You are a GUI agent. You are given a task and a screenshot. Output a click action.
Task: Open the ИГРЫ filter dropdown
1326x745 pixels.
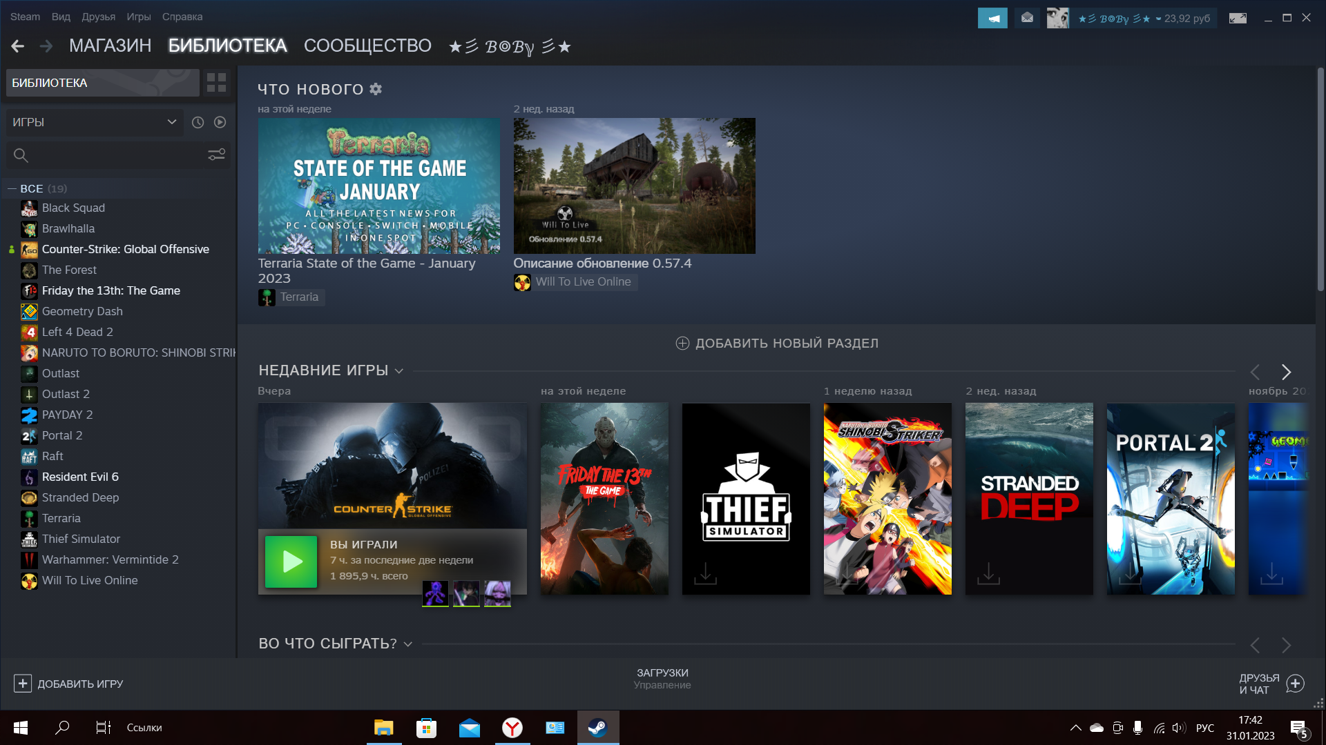tap(95, 122)
